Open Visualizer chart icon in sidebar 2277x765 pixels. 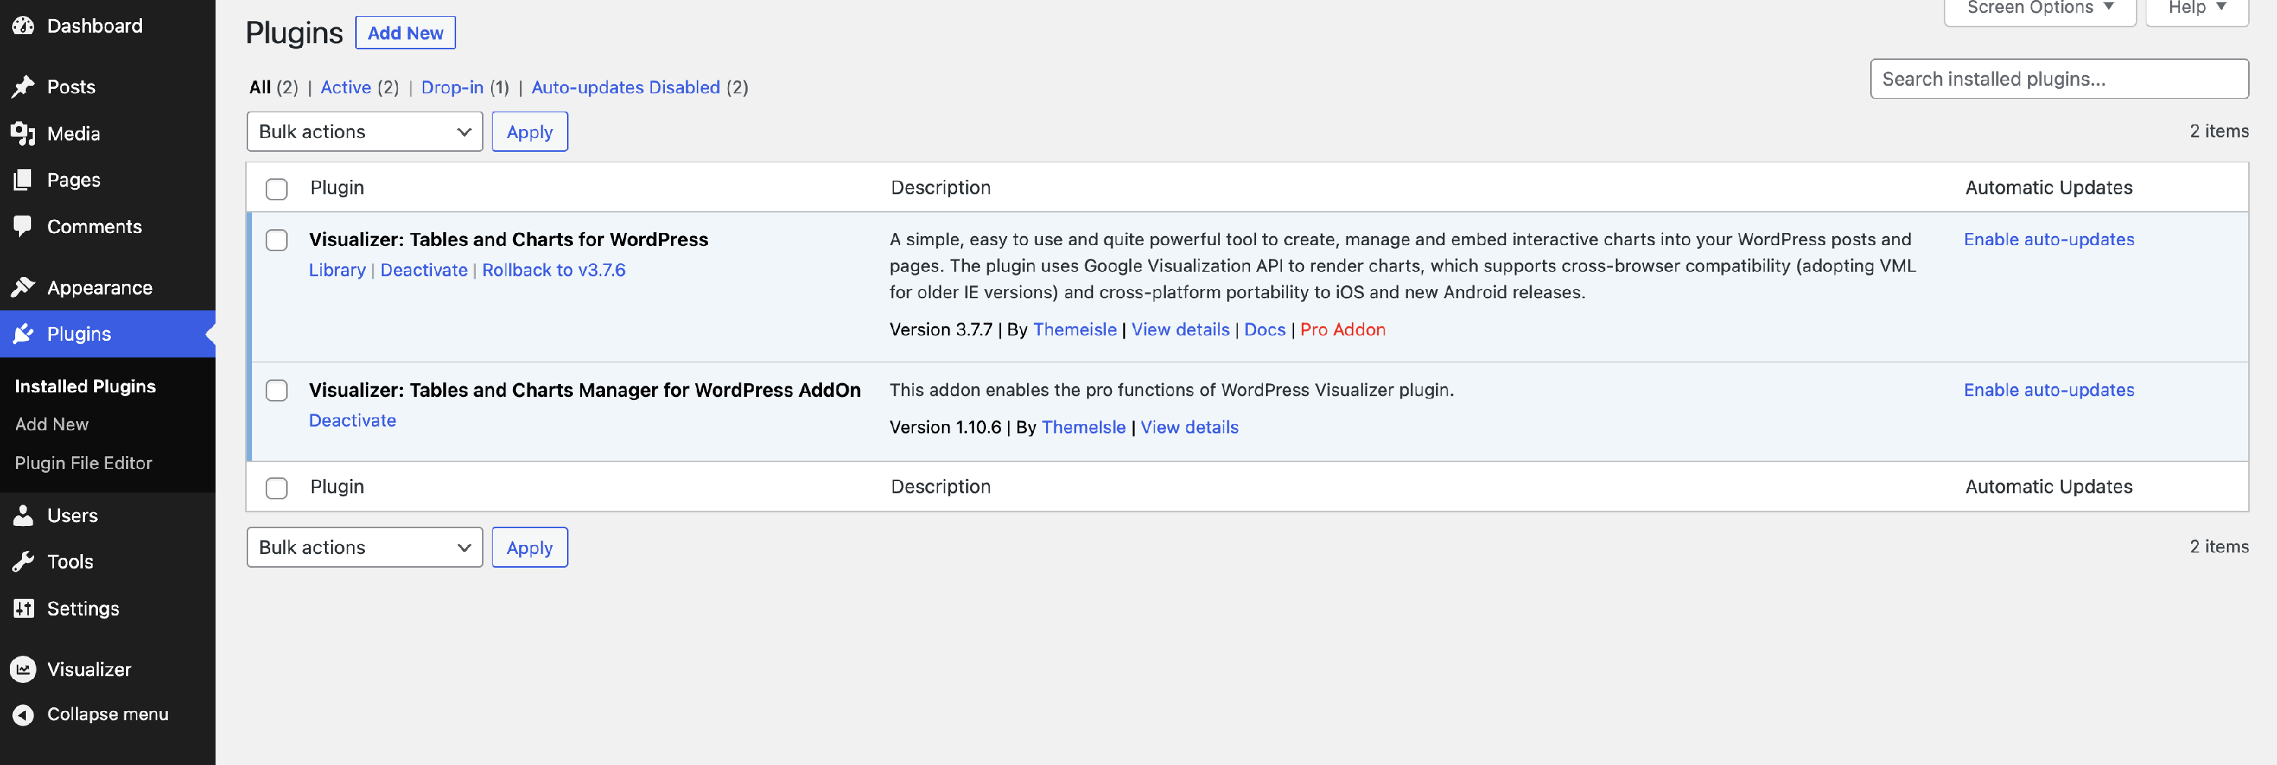point(23,669)
